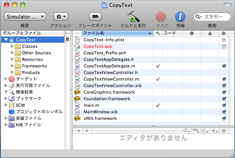235x158 pixels.
Task: Click the red Tasks stop icon
Action: 161,17
